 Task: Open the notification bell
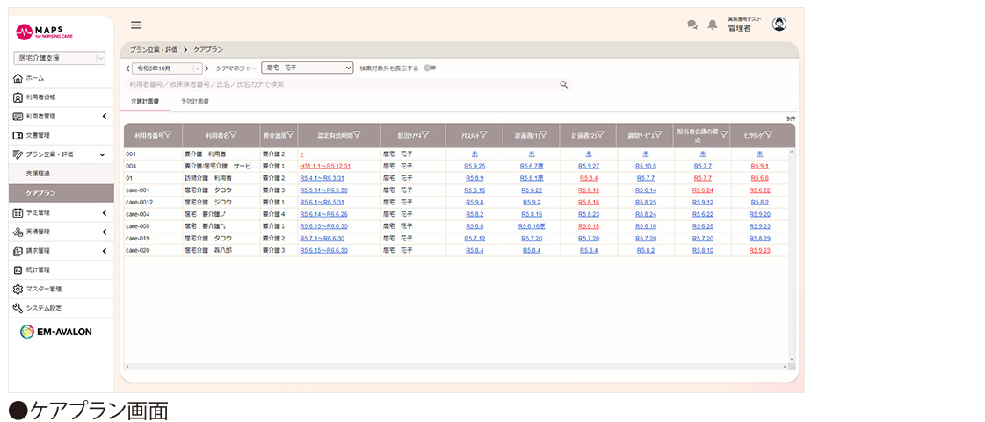point(713,25)
